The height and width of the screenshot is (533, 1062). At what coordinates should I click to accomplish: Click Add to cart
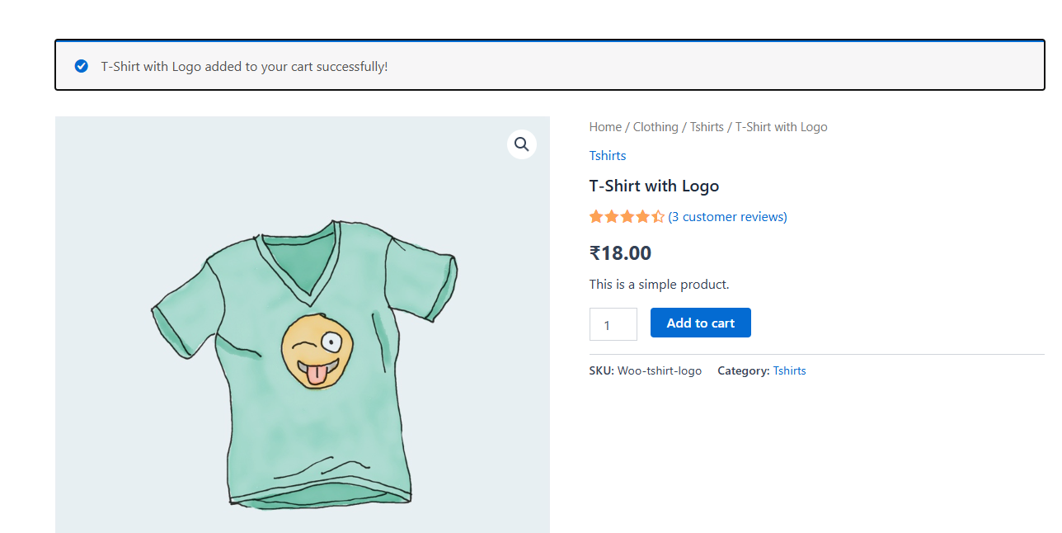coord(700,323)
